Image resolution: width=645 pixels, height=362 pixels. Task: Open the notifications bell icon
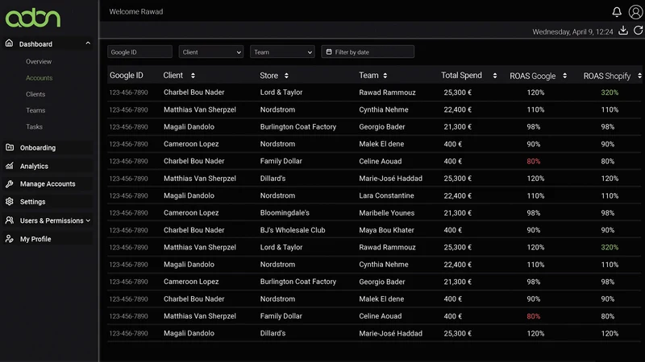pyautogui.click(x=617, y=12)
